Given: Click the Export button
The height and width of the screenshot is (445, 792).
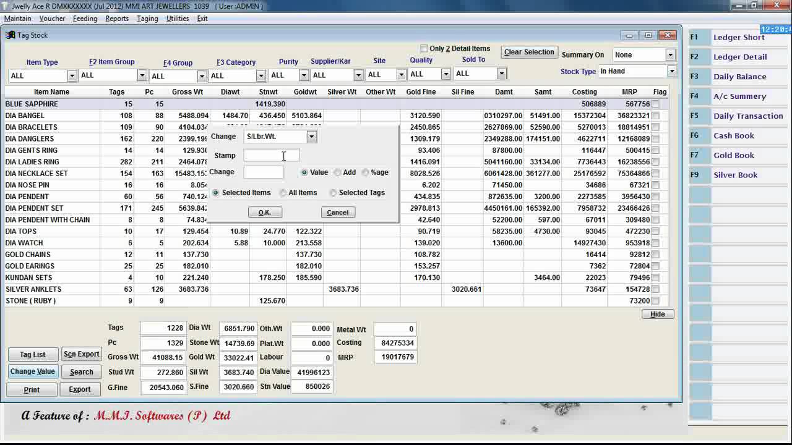Looking at the screenshot, I should tap(80, 390).
